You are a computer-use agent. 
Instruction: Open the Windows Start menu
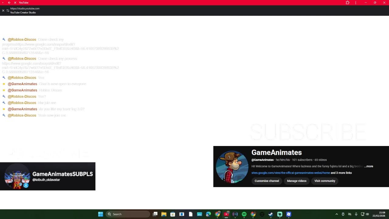(101, 214)
